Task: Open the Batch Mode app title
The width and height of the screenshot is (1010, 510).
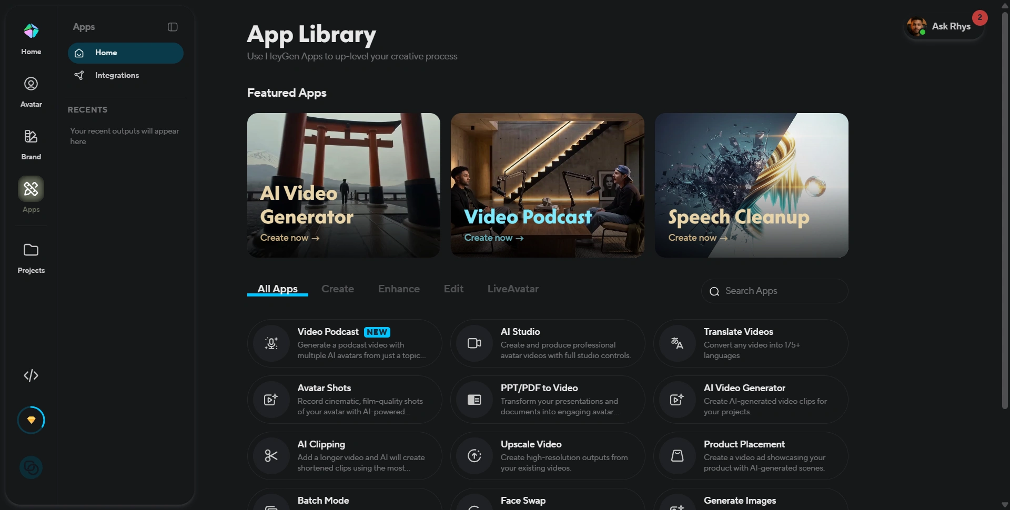Action: point(323,501)
